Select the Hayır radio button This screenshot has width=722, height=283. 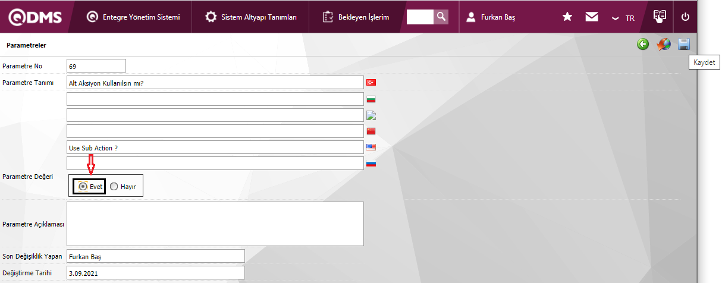(114, 186)
